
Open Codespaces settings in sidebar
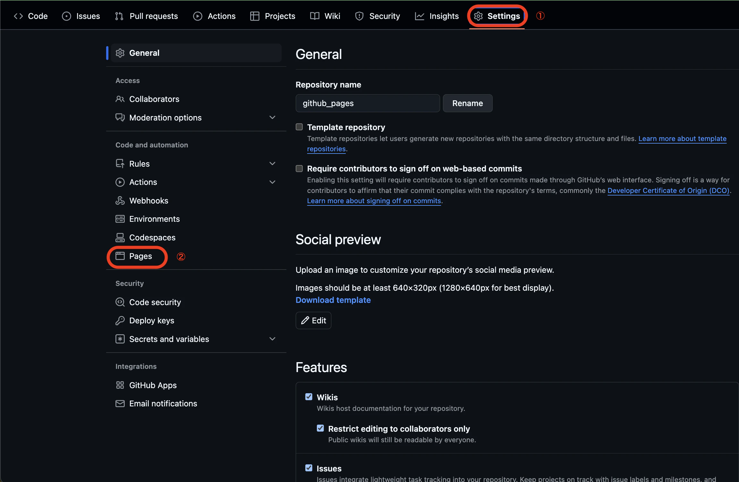196,237
